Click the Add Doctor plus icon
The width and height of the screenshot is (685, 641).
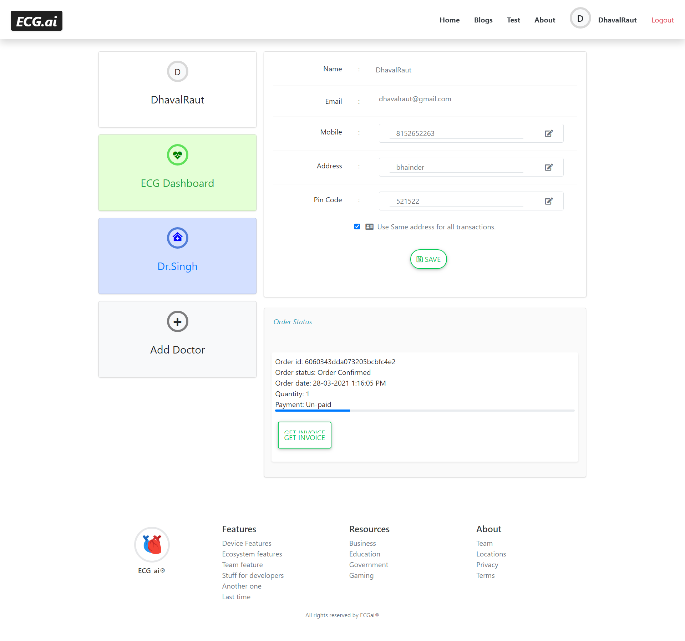point(177,321)
